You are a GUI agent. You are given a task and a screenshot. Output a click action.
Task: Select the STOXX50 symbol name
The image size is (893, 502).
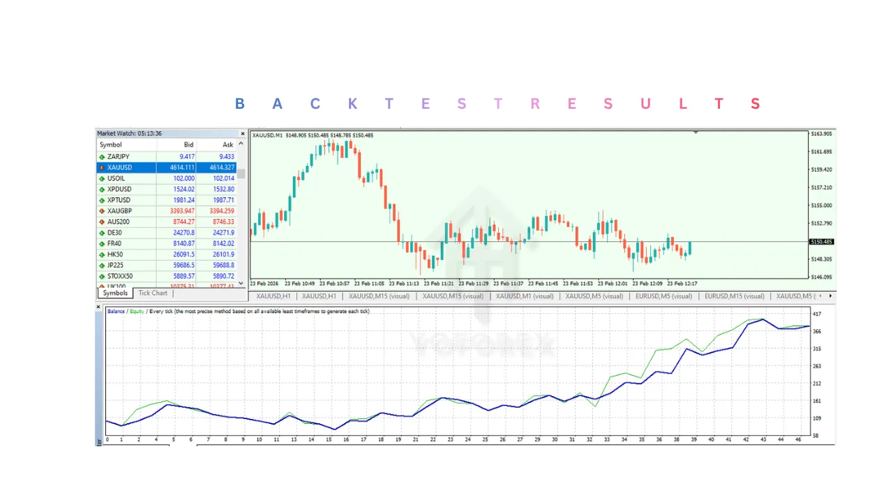pyautogui.click(x=121, y=276)
